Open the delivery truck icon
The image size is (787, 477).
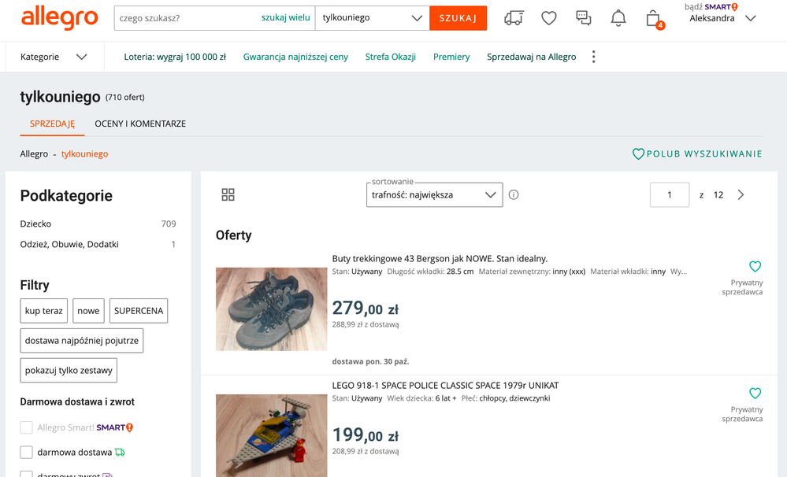[x=514, y=18]
